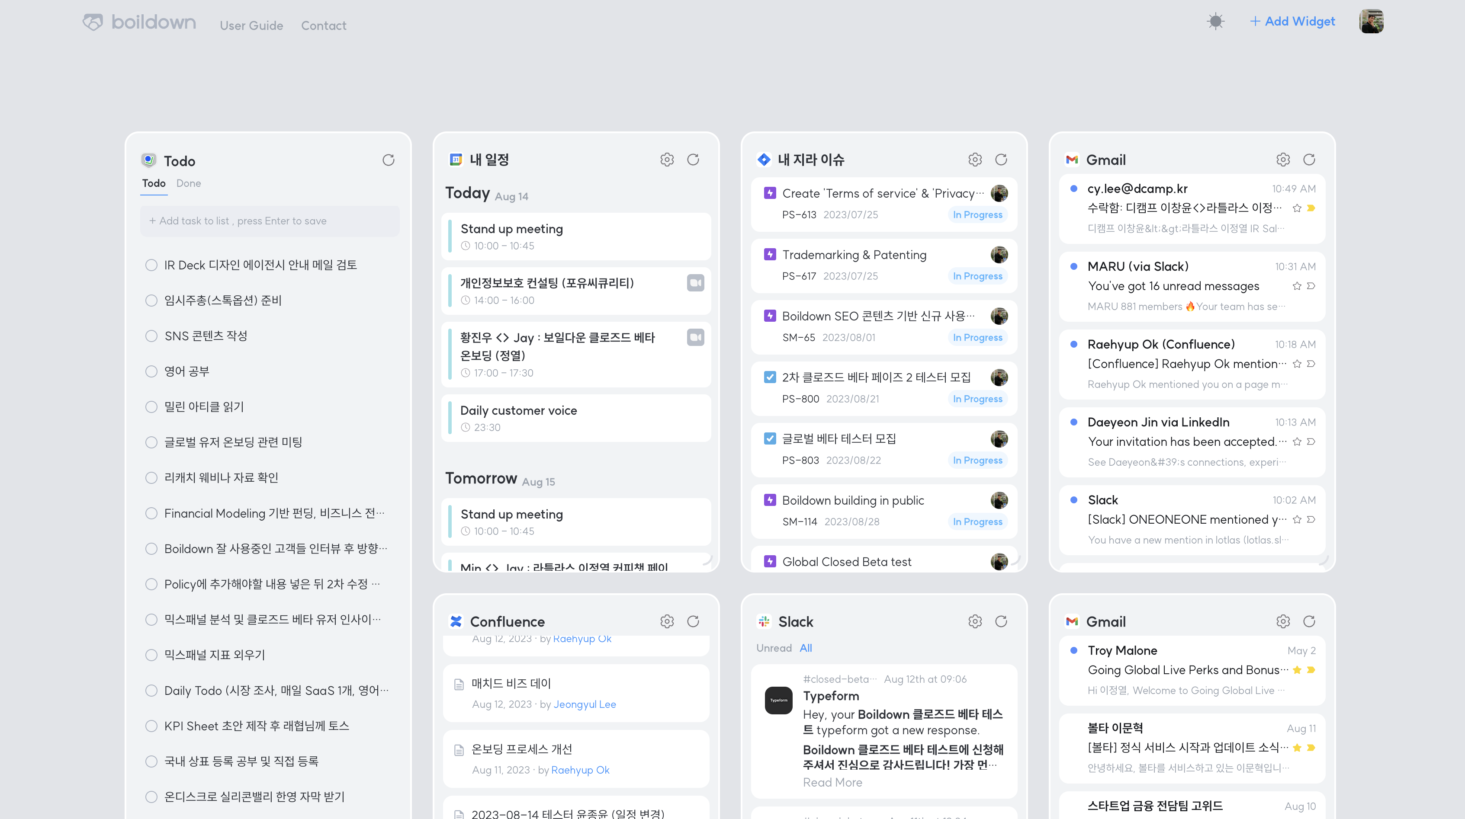Mark 임시주총(스톡옵션) 준비 as done
Viewport: 1465px width, 819px height.
tap(151, 300)
